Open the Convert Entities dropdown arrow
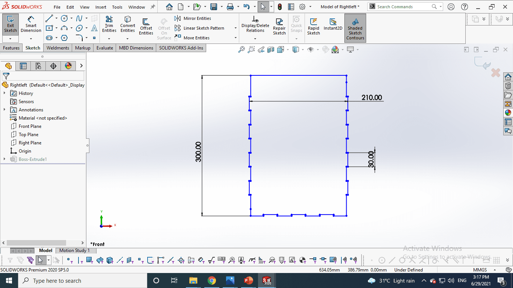 pos(128,39)
